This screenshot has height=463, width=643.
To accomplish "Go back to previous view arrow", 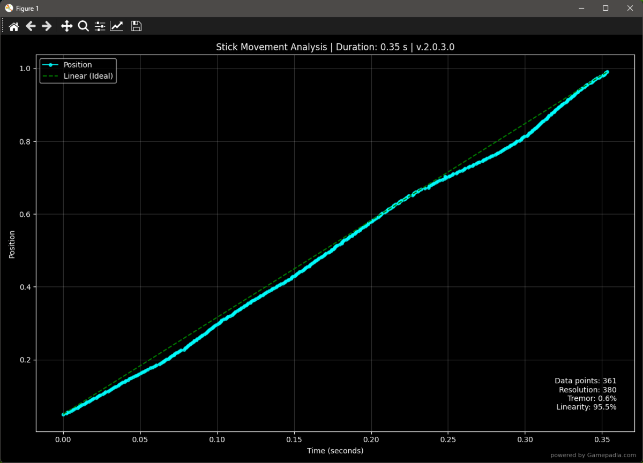I will click(31, 26).
